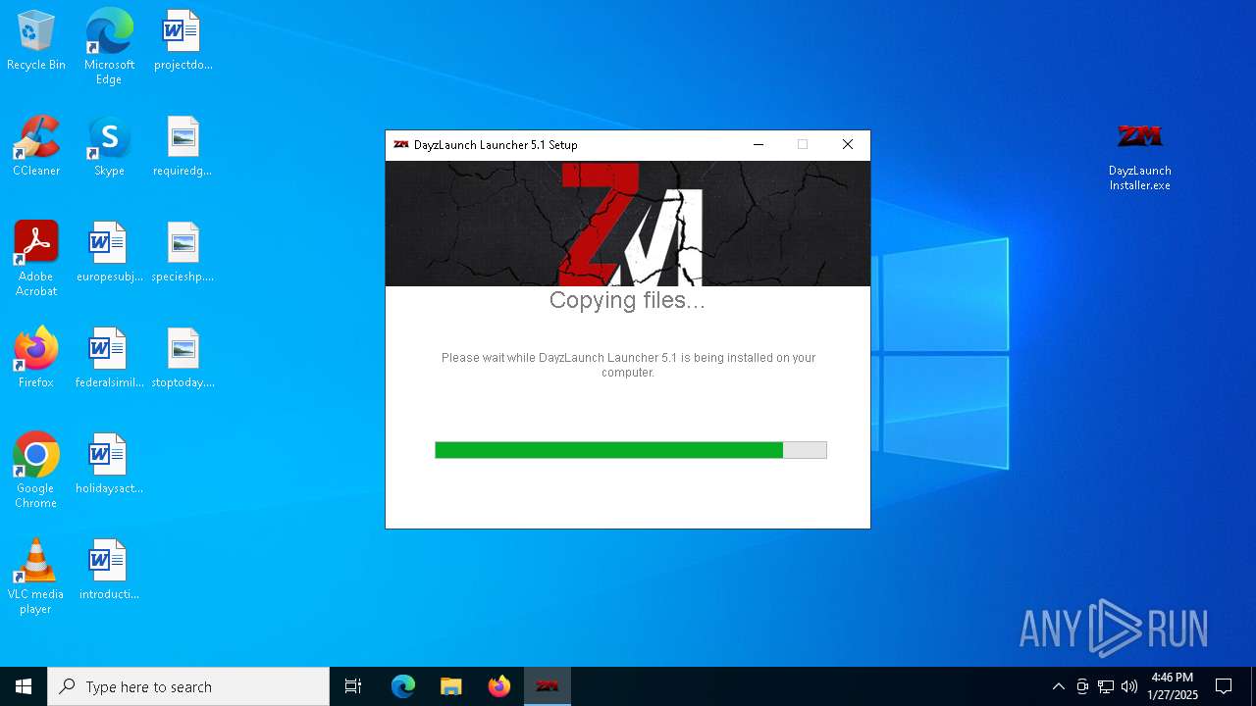The width and height of the screenshot is (1256, 706).
Task: Click the 'Copying files...' heading text
Action: 627,301
